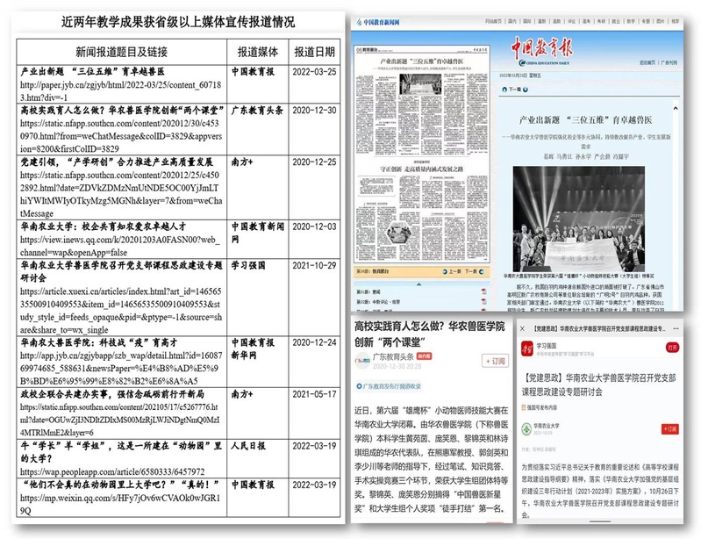Open the PDF icon for 第02版

click(x=483, y=301)
